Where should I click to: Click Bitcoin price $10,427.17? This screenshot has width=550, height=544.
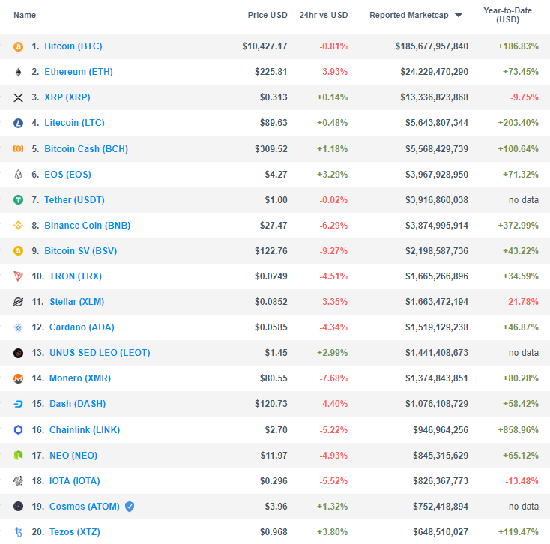265,46
